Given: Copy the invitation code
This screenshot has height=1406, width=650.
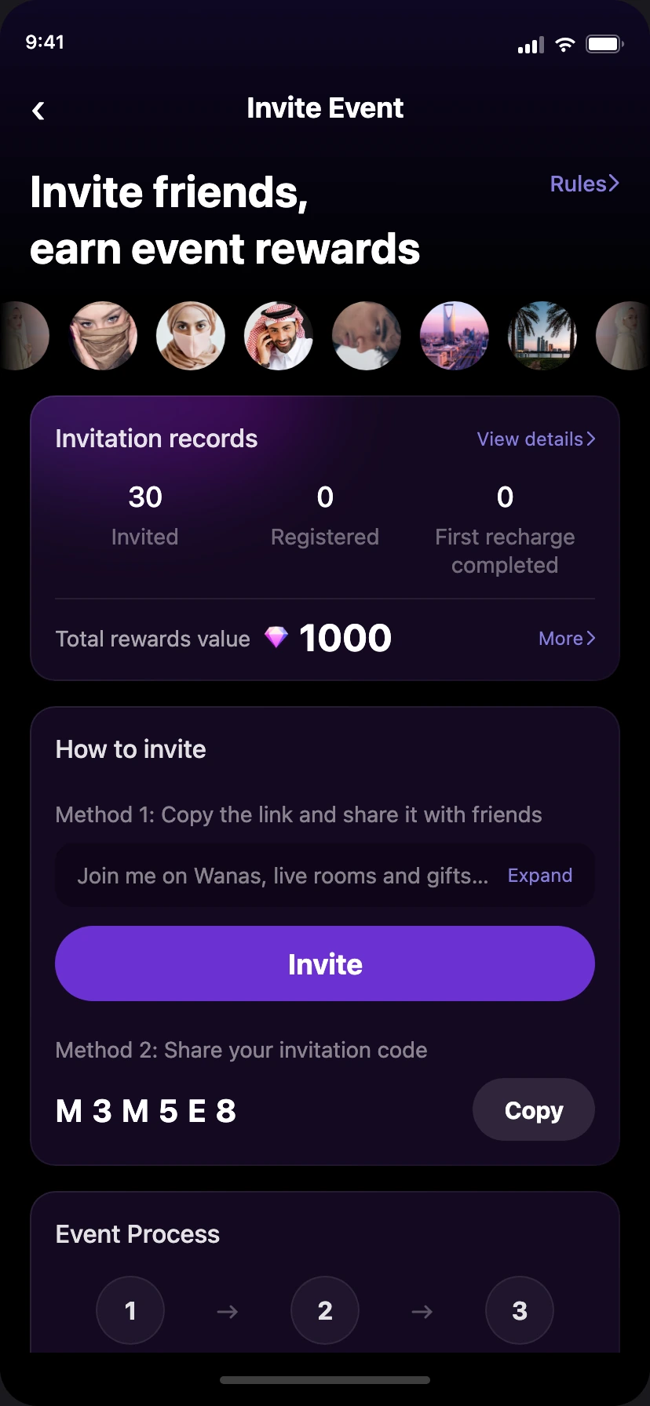Looking at the screenshot, I should click(534, 1109).
